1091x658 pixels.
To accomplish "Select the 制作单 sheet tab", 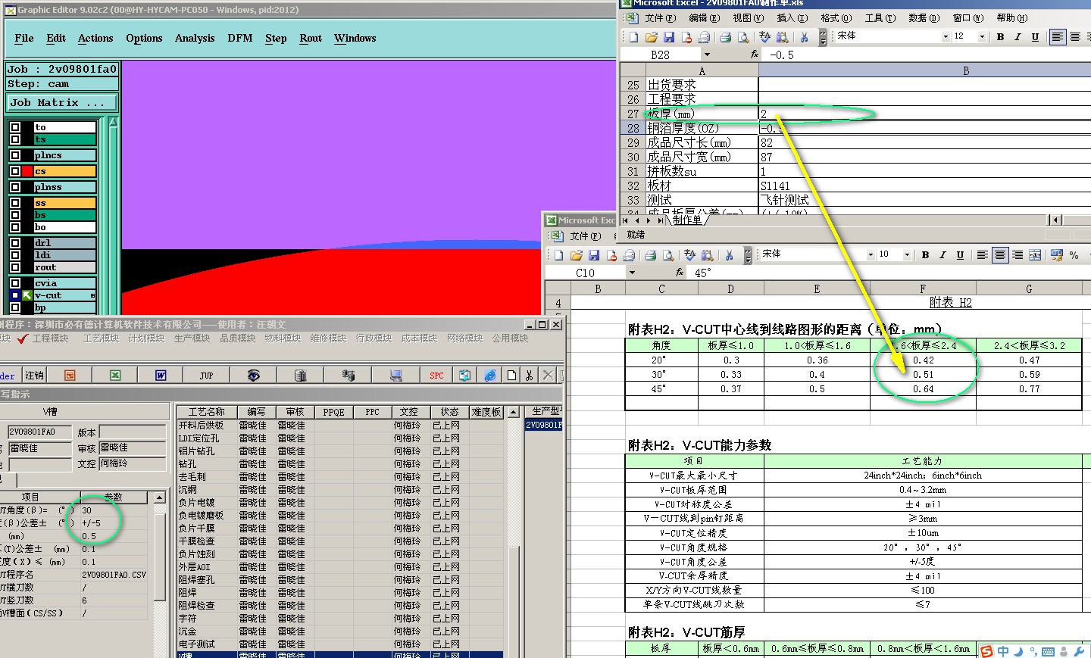I will click(x=686, y=220).
